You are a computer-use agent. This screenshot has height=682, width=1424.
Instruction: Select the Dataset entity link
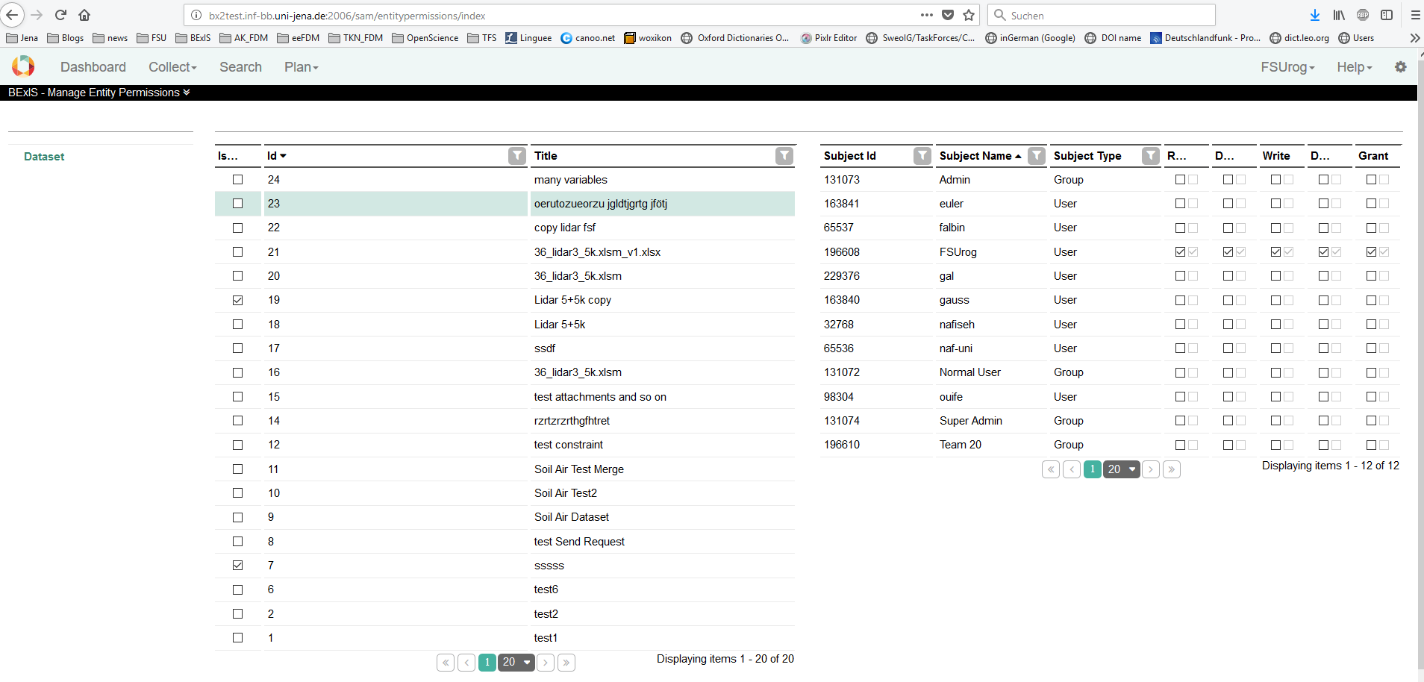pos(44,157)
